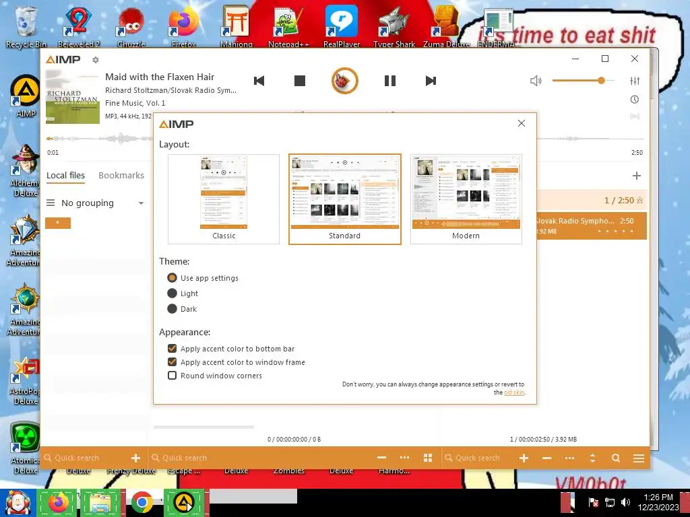Collapse playlist group double chevron
690x517 pixels.
pos(640,201)
